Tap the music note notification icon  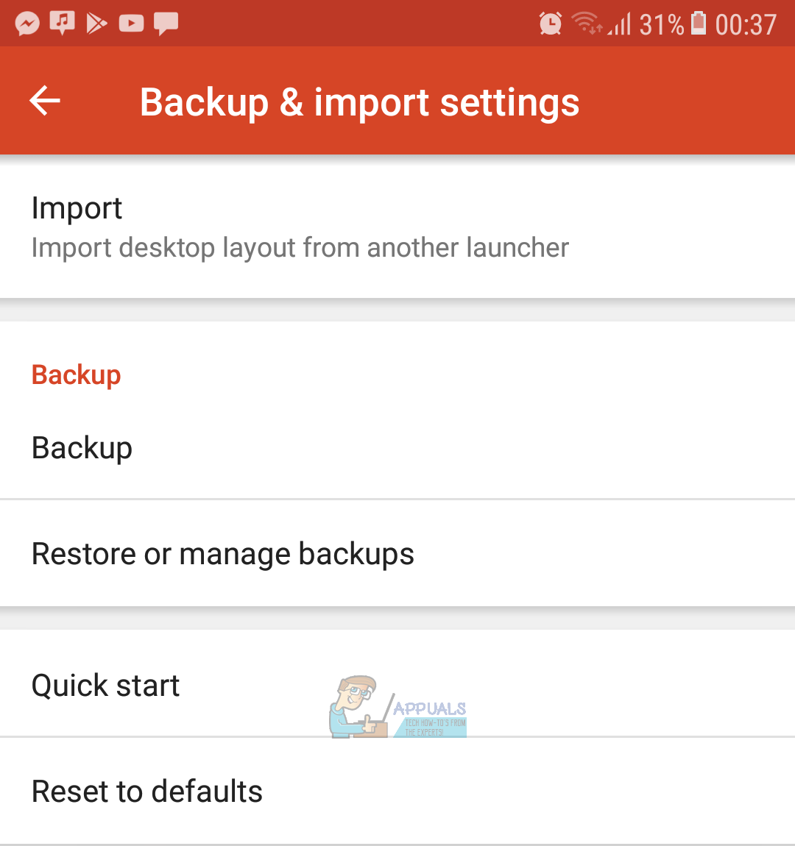(x=62, y=24)
